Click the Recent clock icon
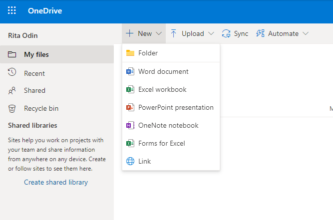Viewport: 333px width, 220px height. (12, 72)
